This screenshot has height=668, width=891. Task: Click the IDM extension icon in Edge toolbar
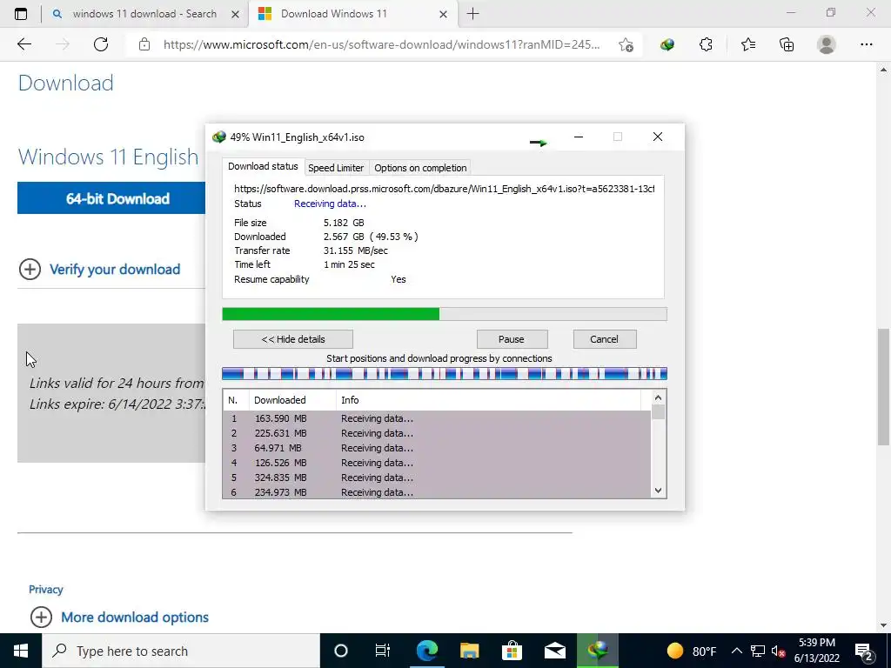click(667, 44)
